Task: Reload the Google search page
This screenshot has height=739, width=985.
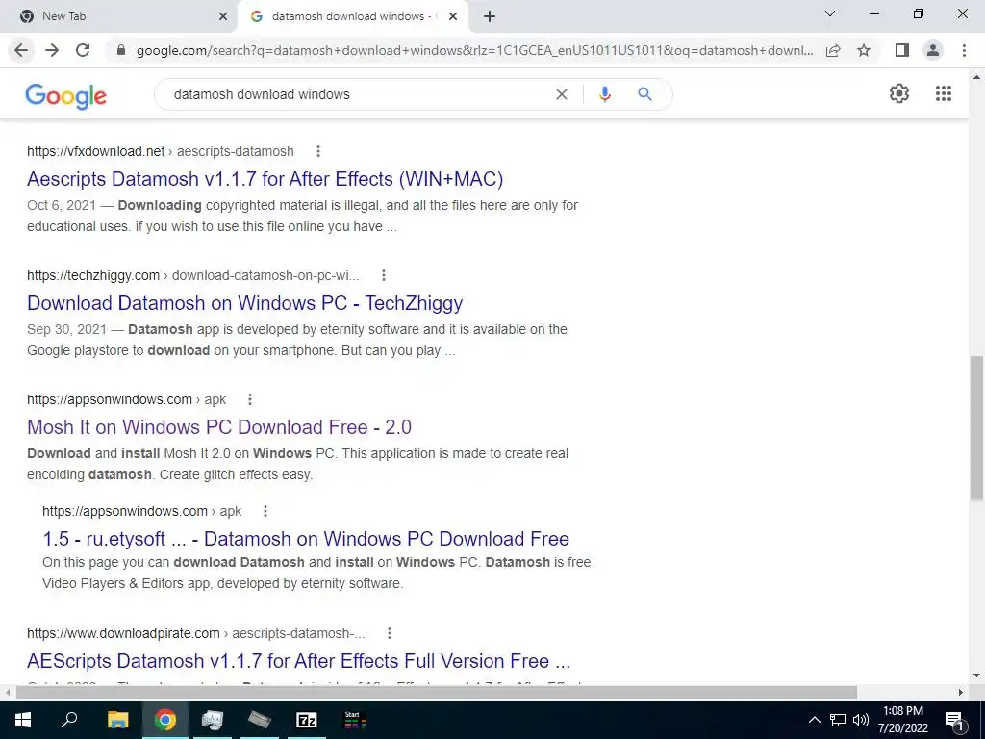Action: (83, 50)
